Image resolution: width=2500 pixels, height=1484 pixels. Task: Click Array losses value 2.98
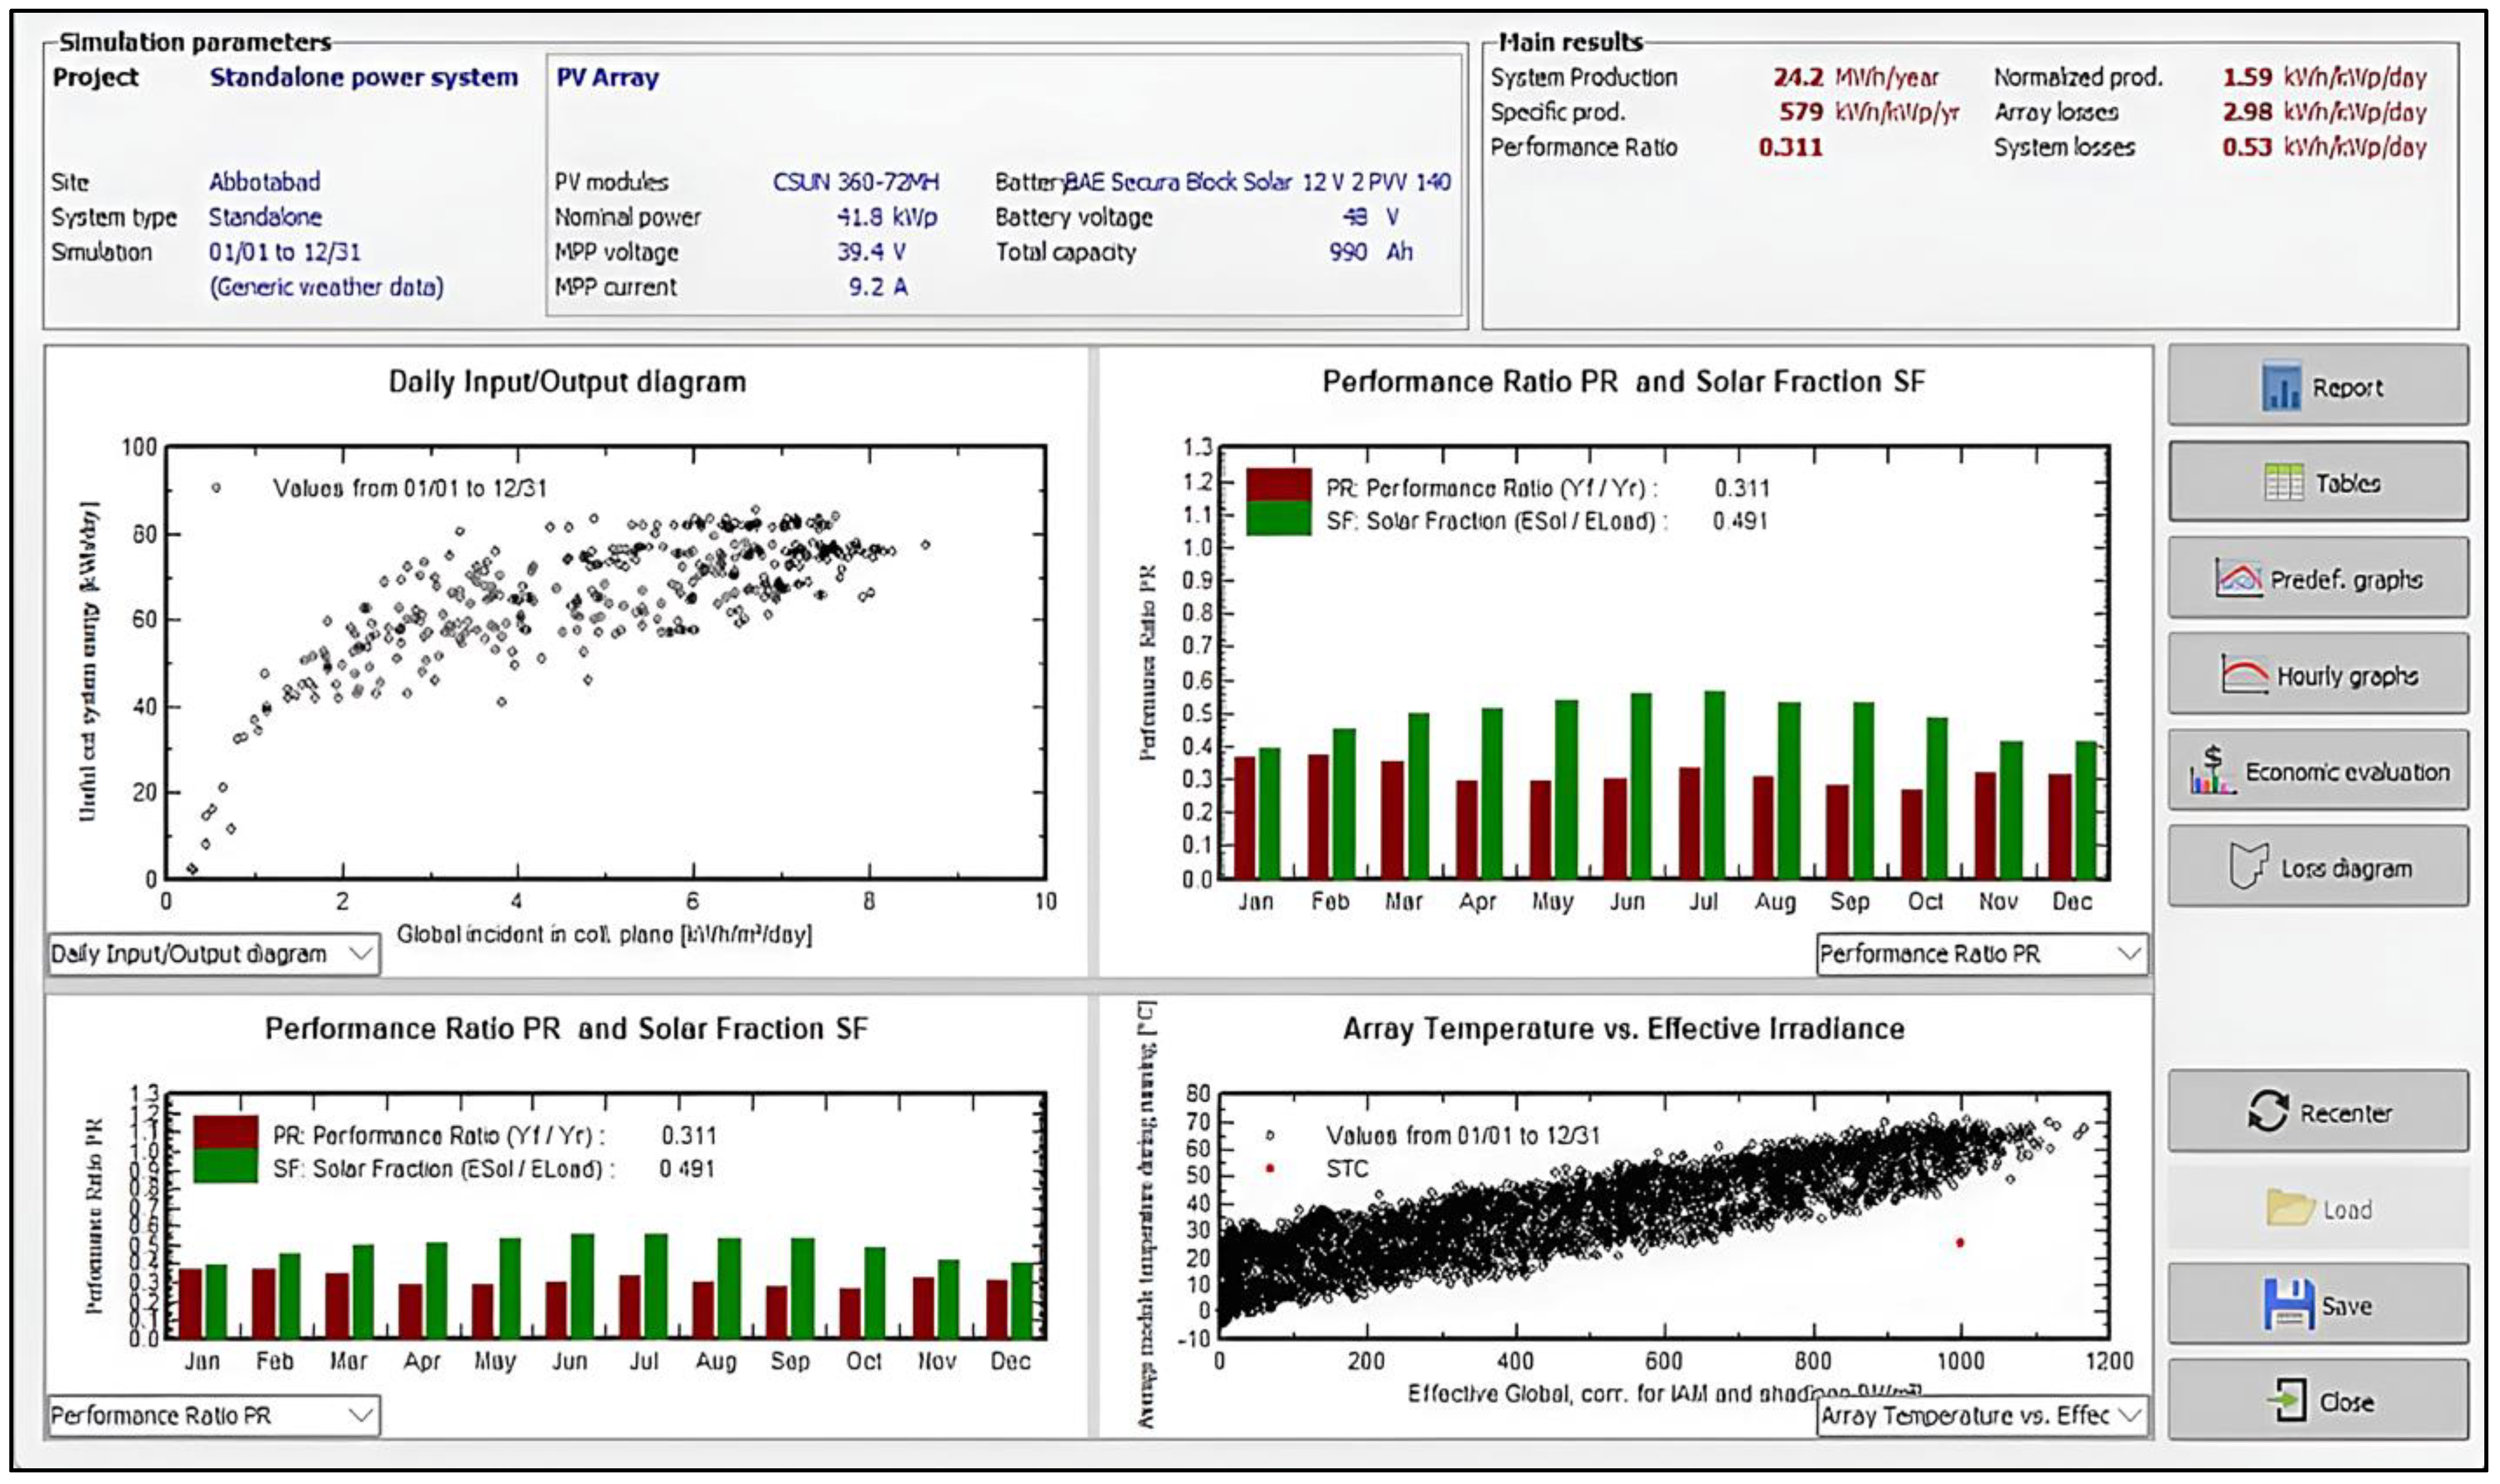[2247, 112]
